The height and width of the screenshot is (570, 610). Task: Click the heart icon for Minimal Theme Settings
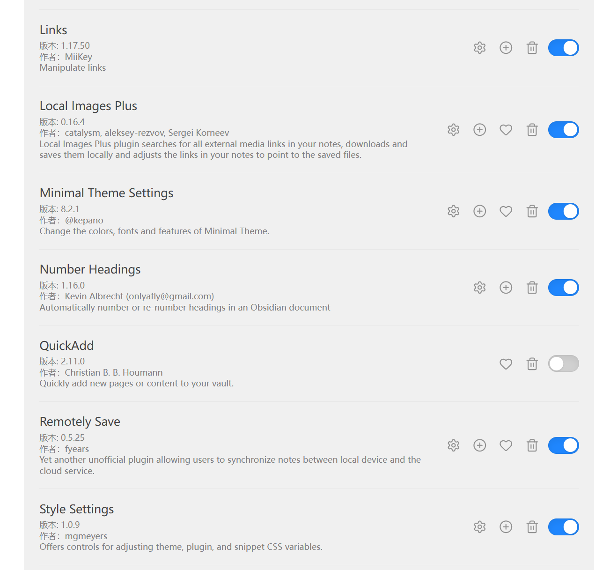click(506, 211)
